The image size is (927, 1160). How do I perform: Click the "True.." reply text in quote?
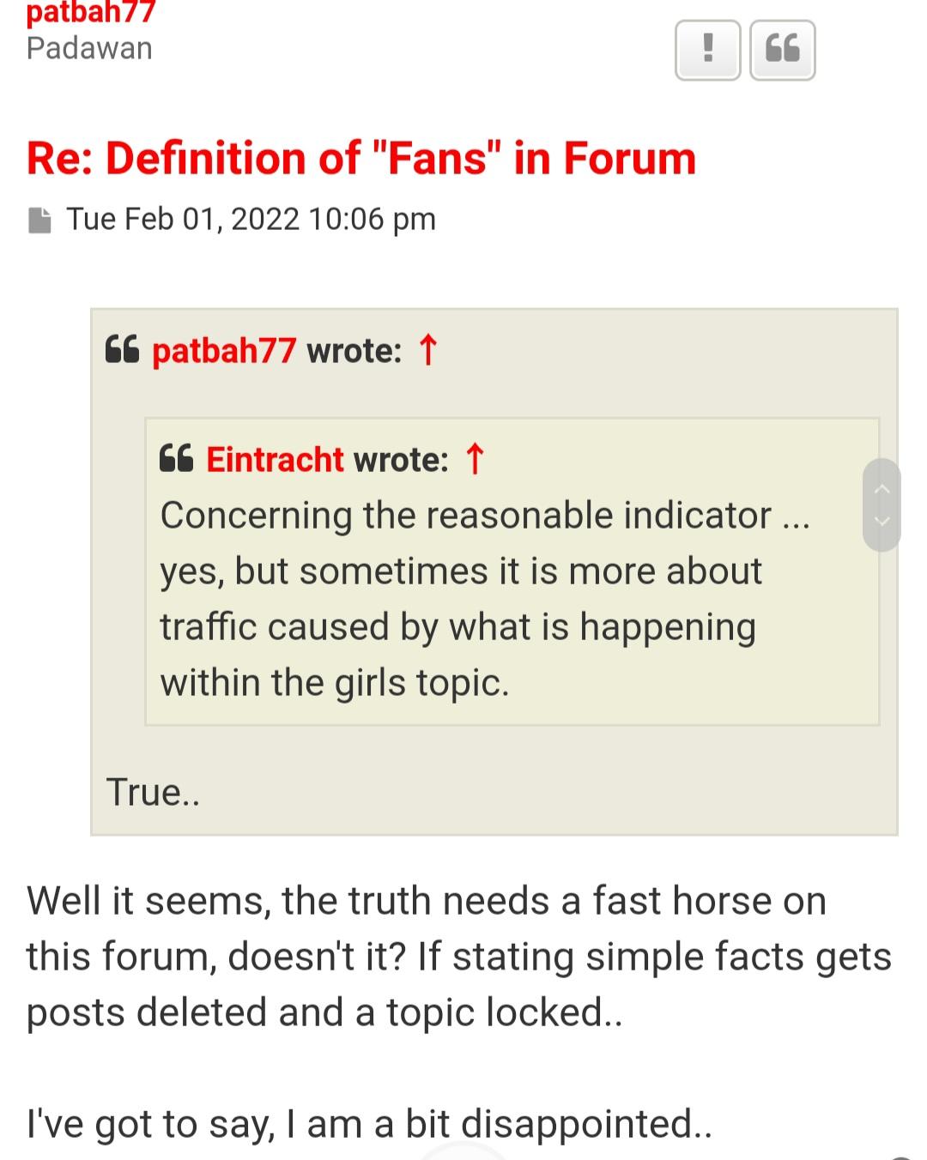[x=153, y=792]
